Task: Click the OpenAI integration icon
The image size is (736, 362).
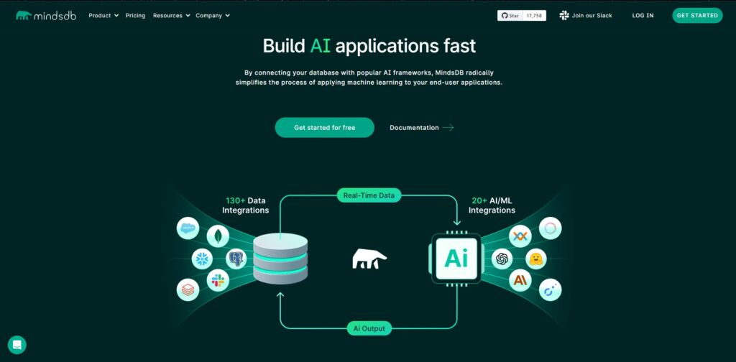Action: (x=502, y=259)
